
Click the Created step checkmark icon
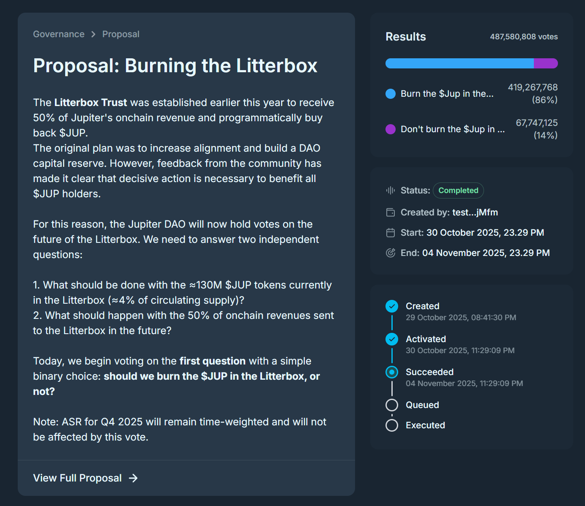(x=392, y=306)
